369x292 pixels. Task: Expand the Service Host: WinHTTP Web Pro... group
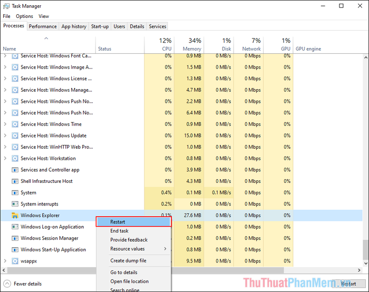click(x=5, y=147)
